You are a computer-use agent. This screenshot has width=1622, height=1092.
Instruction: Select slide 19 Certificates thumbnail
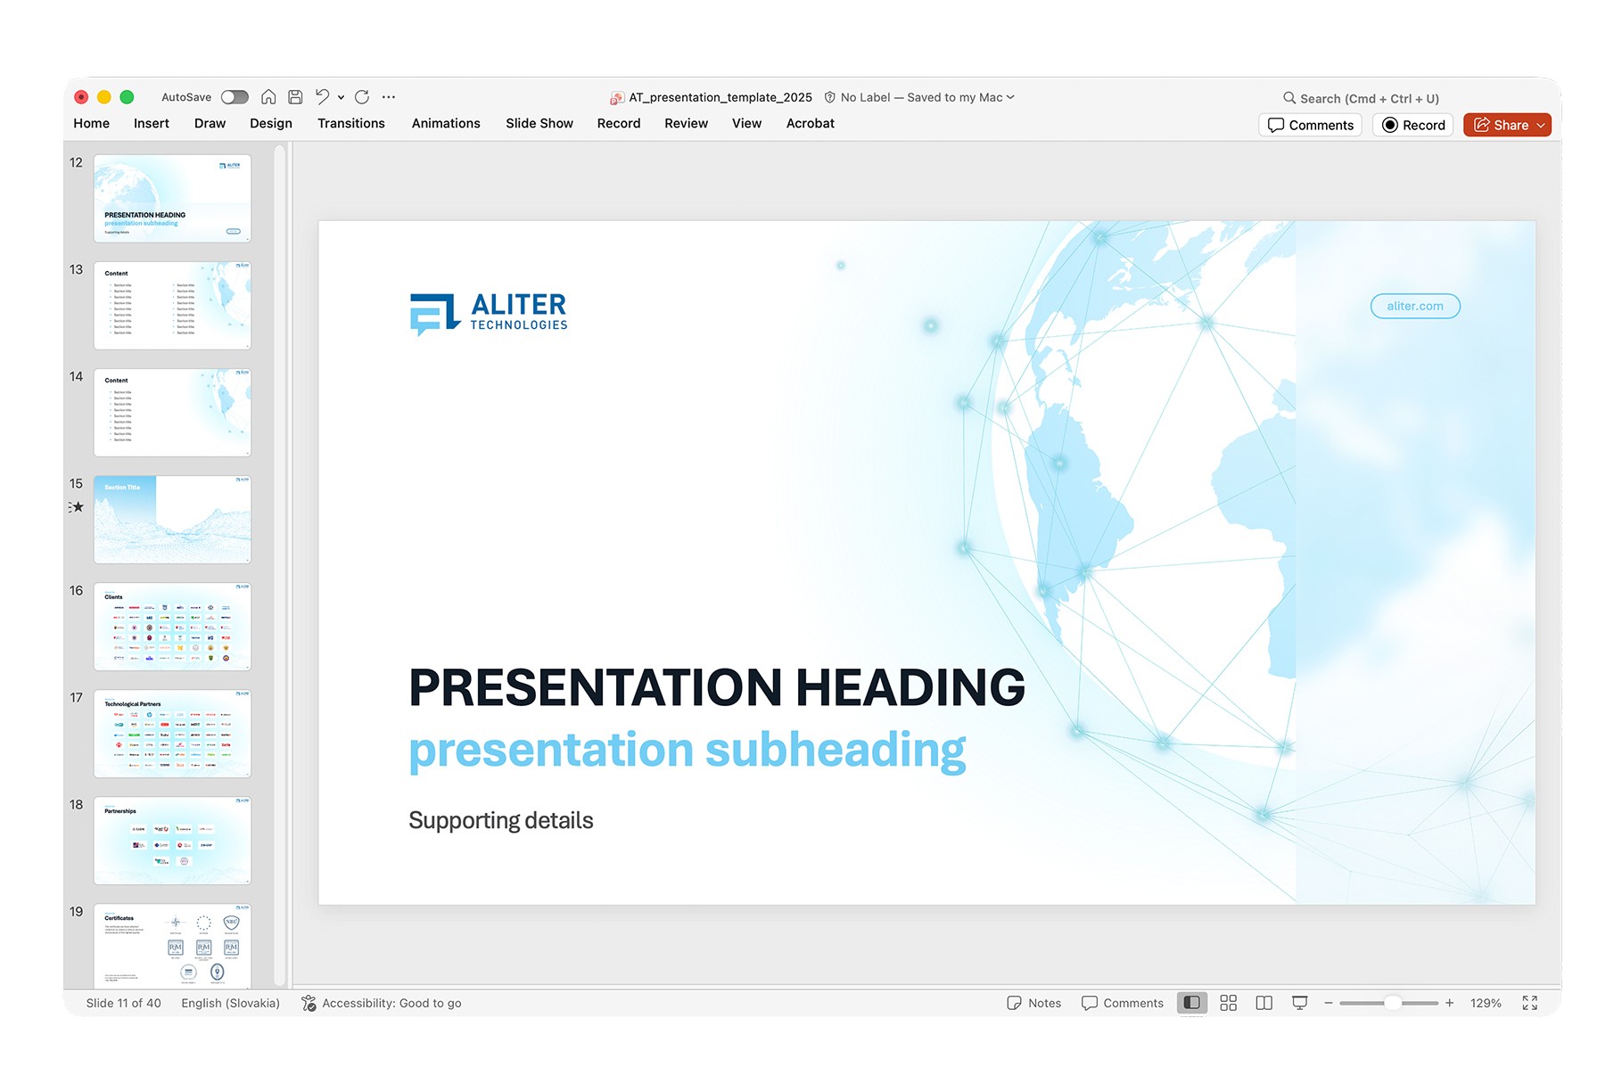pos(172,945)
